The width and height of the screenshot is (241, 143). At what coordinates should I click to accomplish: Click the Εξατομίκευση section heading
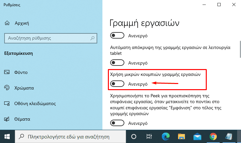coord(18,54)
